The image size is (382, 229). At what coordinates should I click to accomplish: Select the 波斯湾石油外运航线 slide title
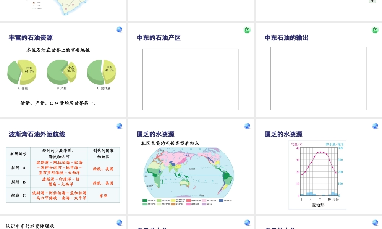coord(37,134)
